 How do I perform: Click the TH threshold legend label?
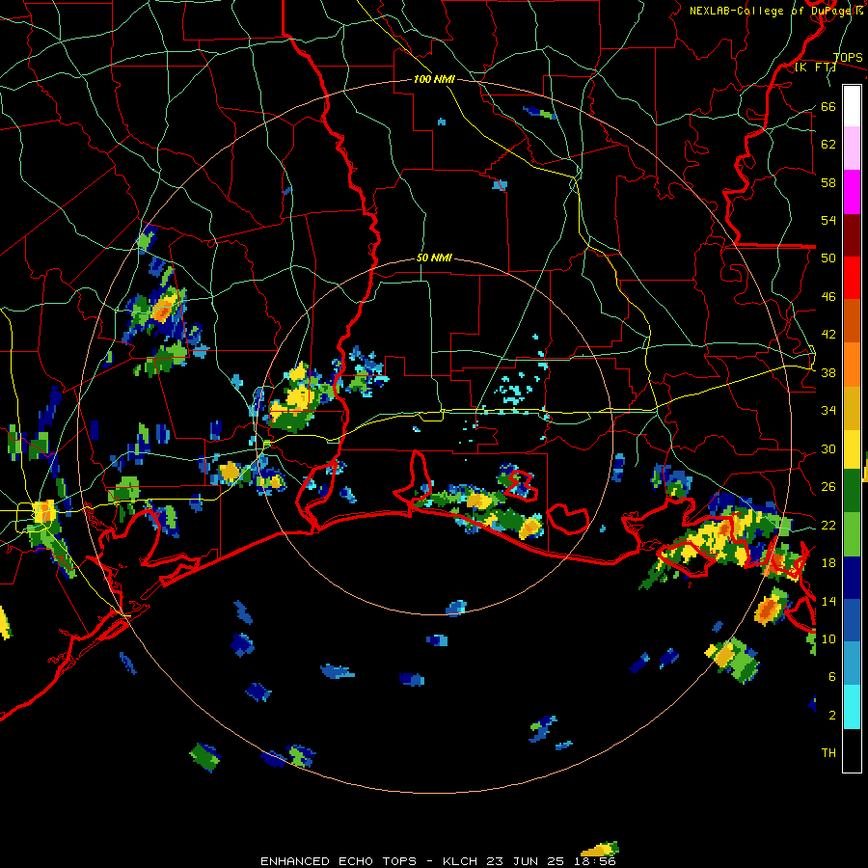pos(828,753)
